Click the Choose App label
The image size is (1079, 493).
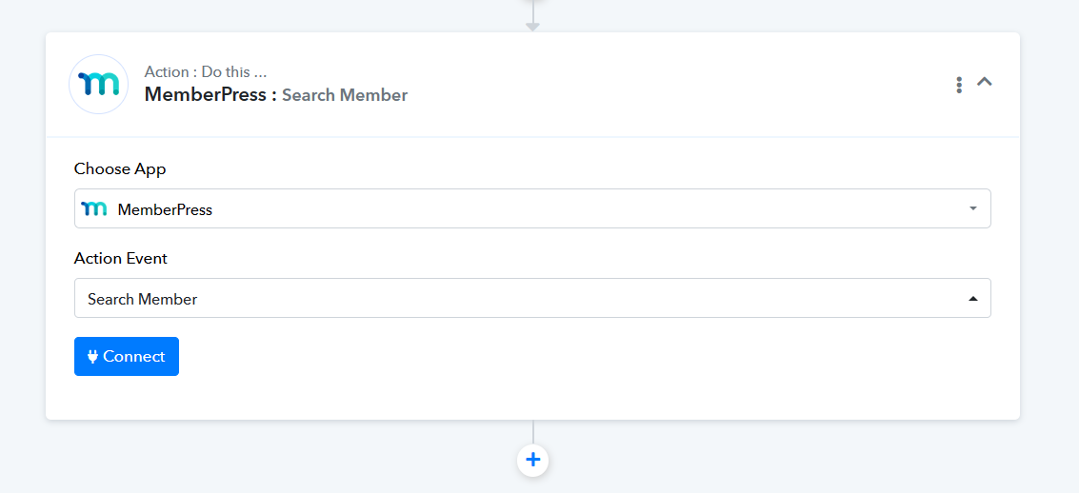(120, 168)
